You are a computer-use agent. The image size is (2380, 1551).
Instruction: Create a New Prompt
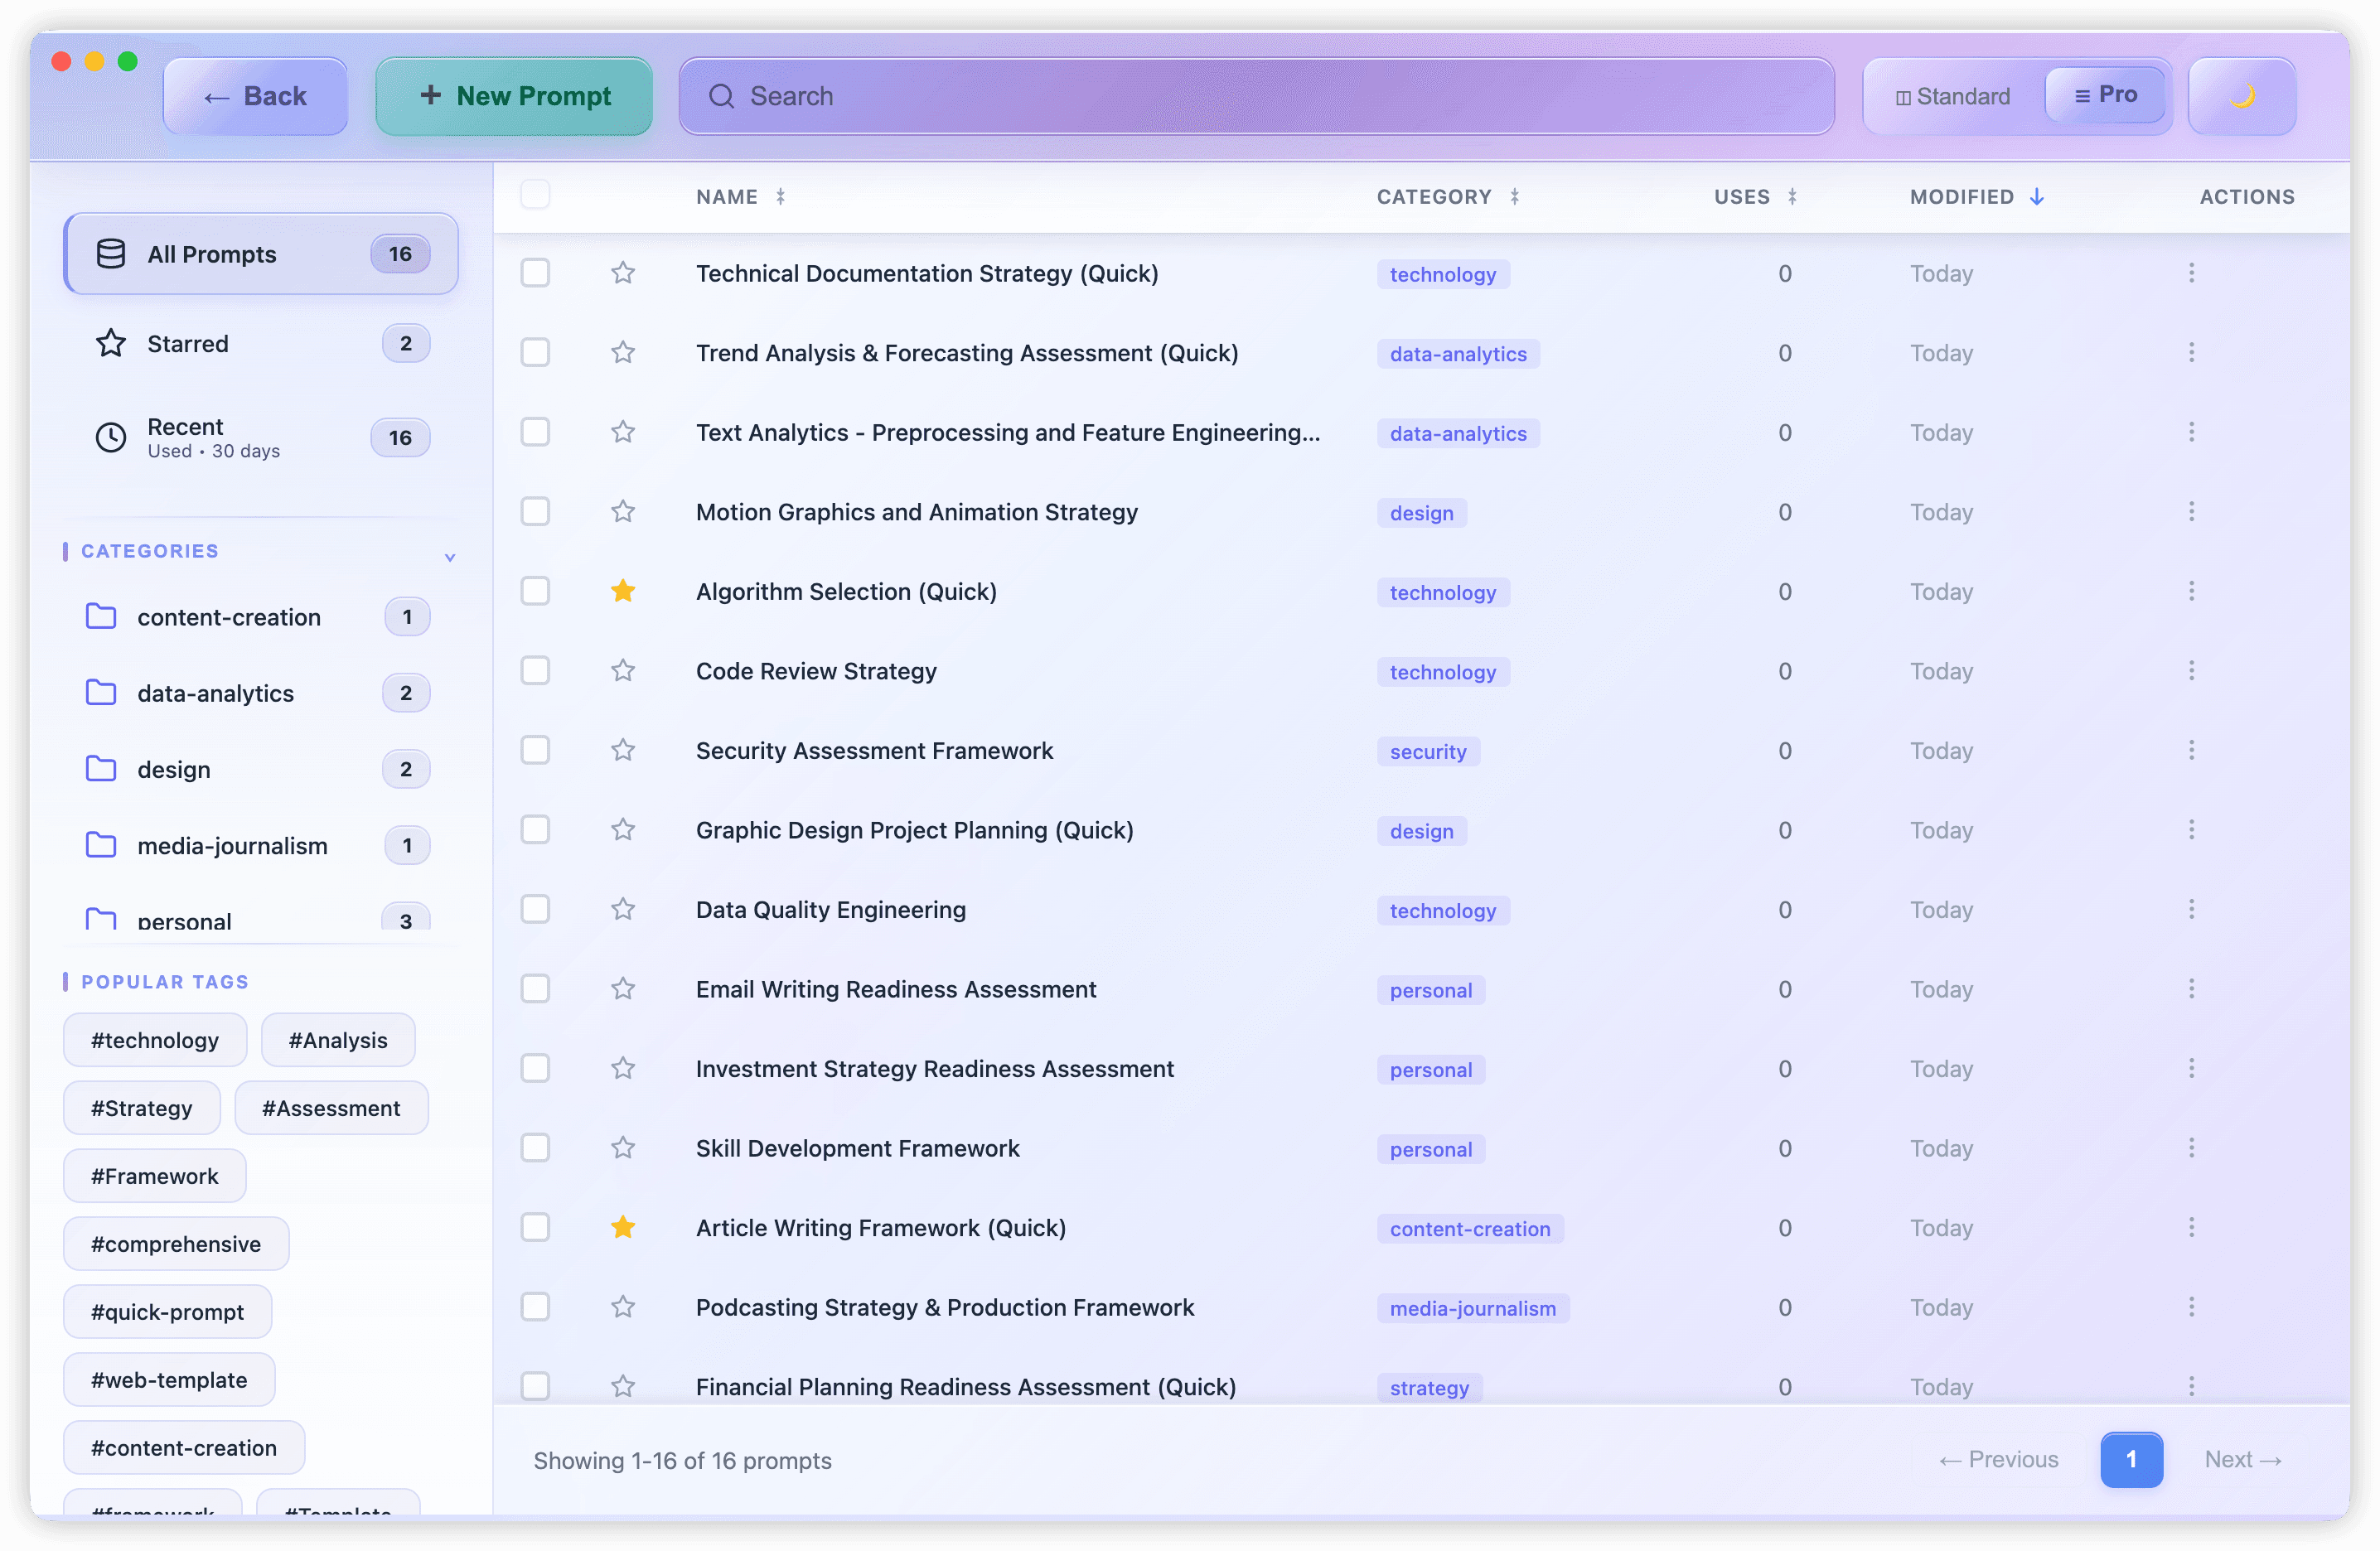coord(513,95)
